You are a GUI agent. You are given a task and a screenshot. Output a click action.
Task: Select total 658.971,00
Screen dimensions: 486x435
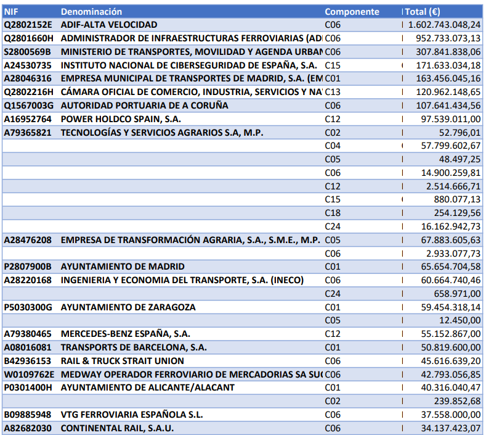[457, 294]
